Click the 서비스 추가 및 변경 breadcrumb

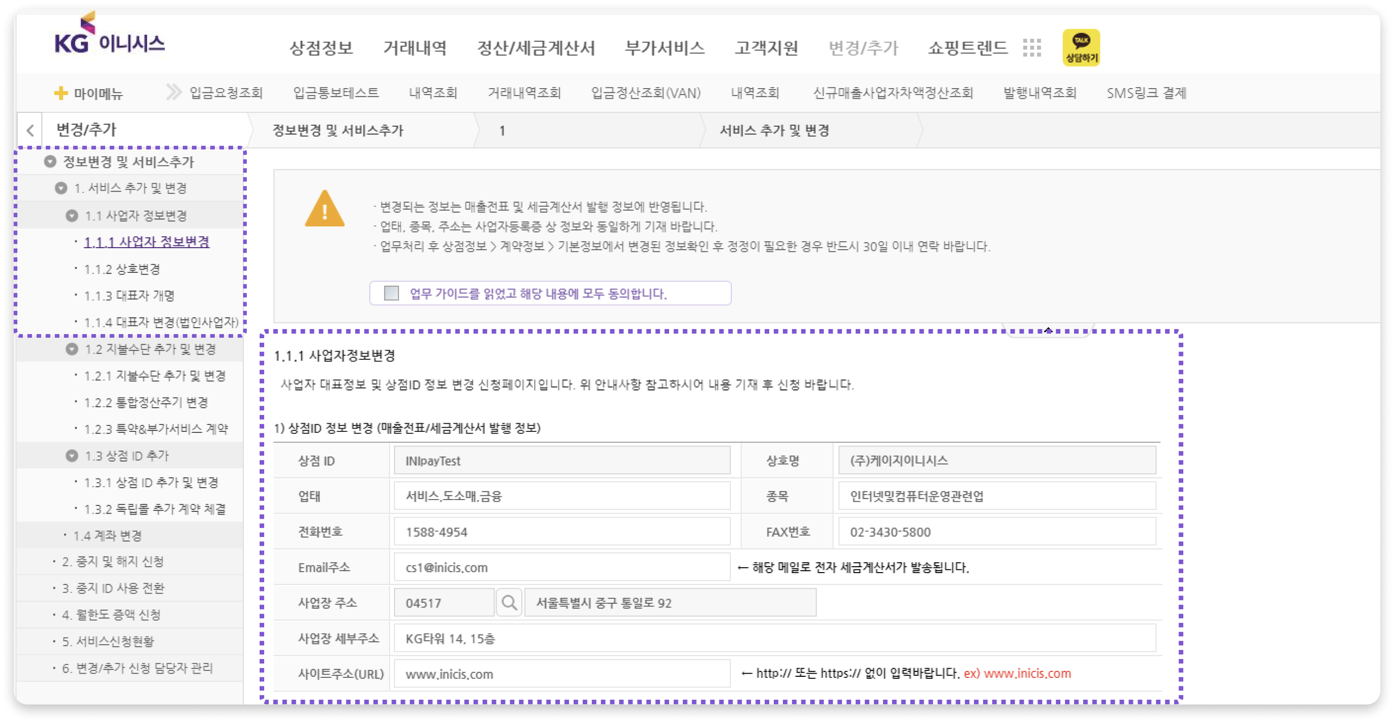click(x=774, y=130)
